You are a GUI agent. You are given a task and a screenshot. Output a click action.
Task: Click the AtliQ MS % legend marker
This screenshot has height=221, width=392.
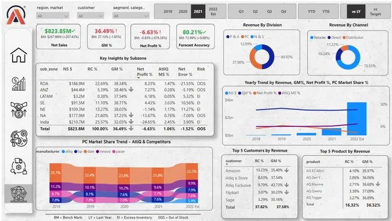[280, 93]
